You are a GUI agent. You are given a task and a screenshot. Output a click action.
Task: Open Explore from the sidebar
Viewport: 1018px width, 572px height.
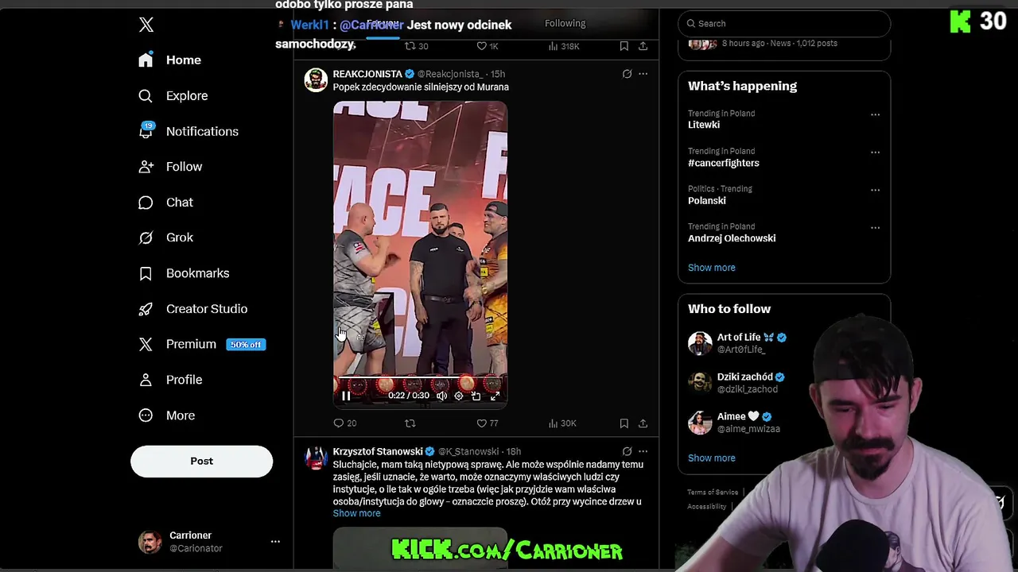(173, 96)
